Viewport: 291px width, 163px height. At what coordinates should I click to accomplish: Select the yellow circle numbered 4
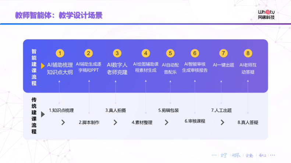click(x=146, y=53)
